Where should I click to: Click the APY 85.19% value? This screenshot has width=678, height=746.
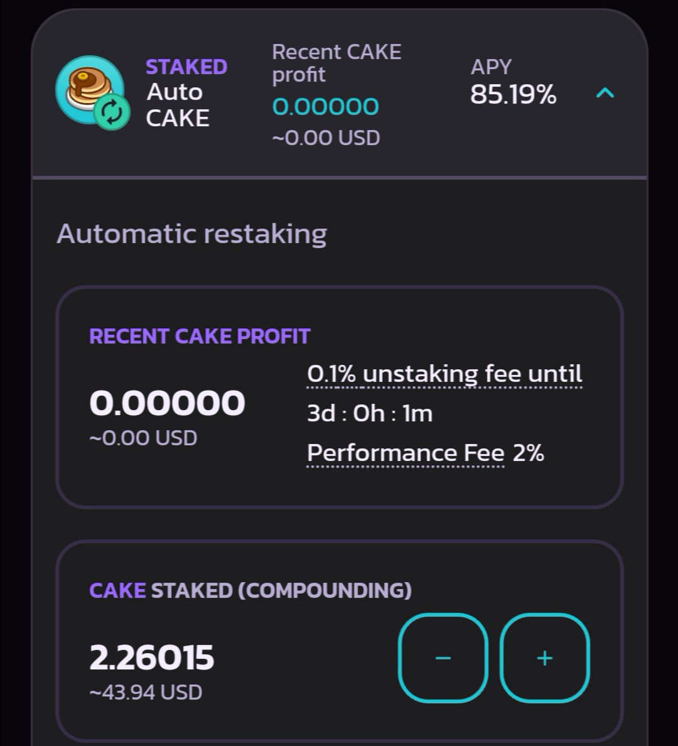pos(513,94)
